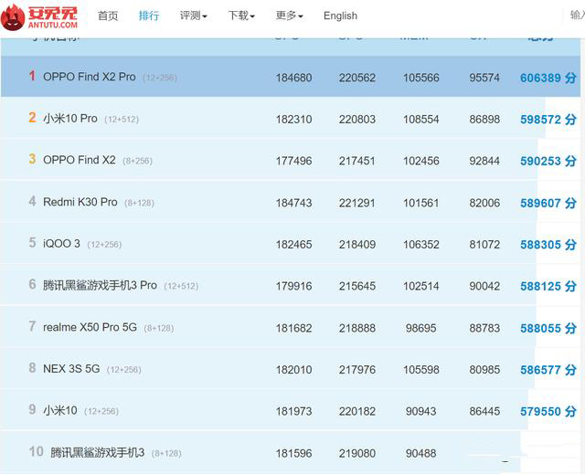The width and height of the screenshot is (585, 474).
Task: Expand the 更多 dropdown menu
Action: coord(289,16)
